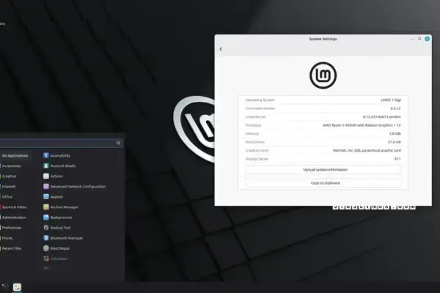Image resolution: width=440 pixels, height=293 pixels.
Task: Open Archive Manager
Action: pos(61,207)
